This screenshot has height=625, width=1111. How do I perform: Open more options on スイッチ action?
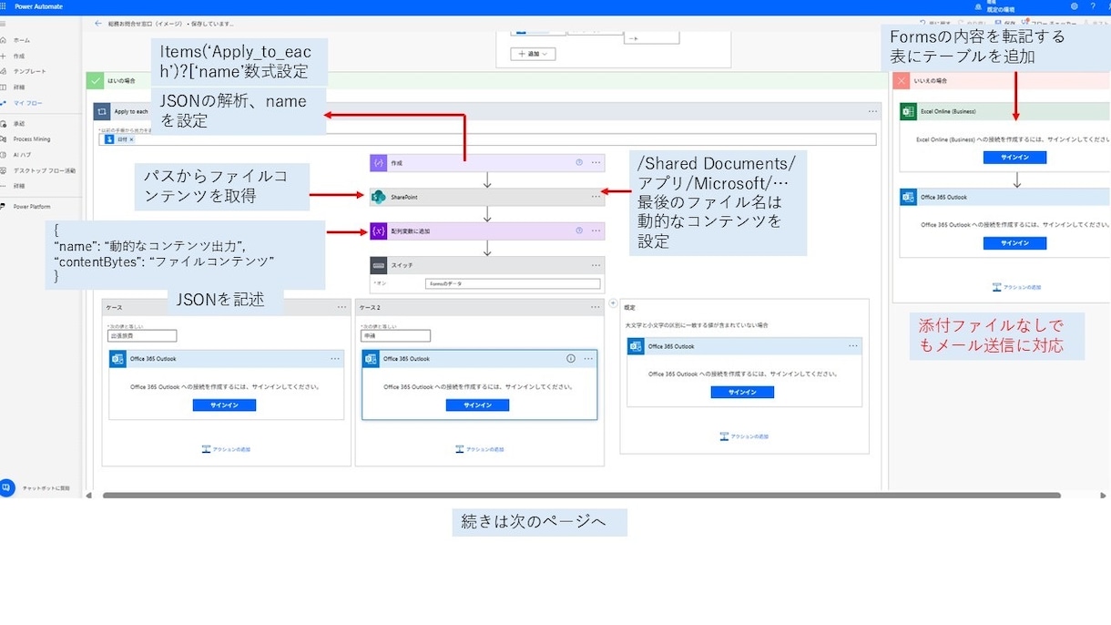[x=596, y=265]
